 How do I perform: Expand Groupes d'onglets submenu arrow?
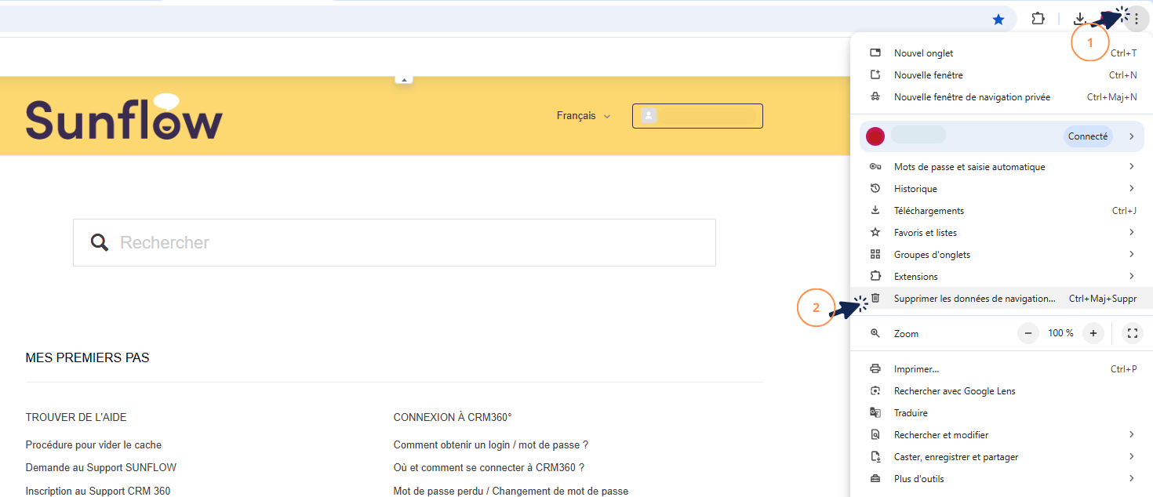pos(1132,254)
